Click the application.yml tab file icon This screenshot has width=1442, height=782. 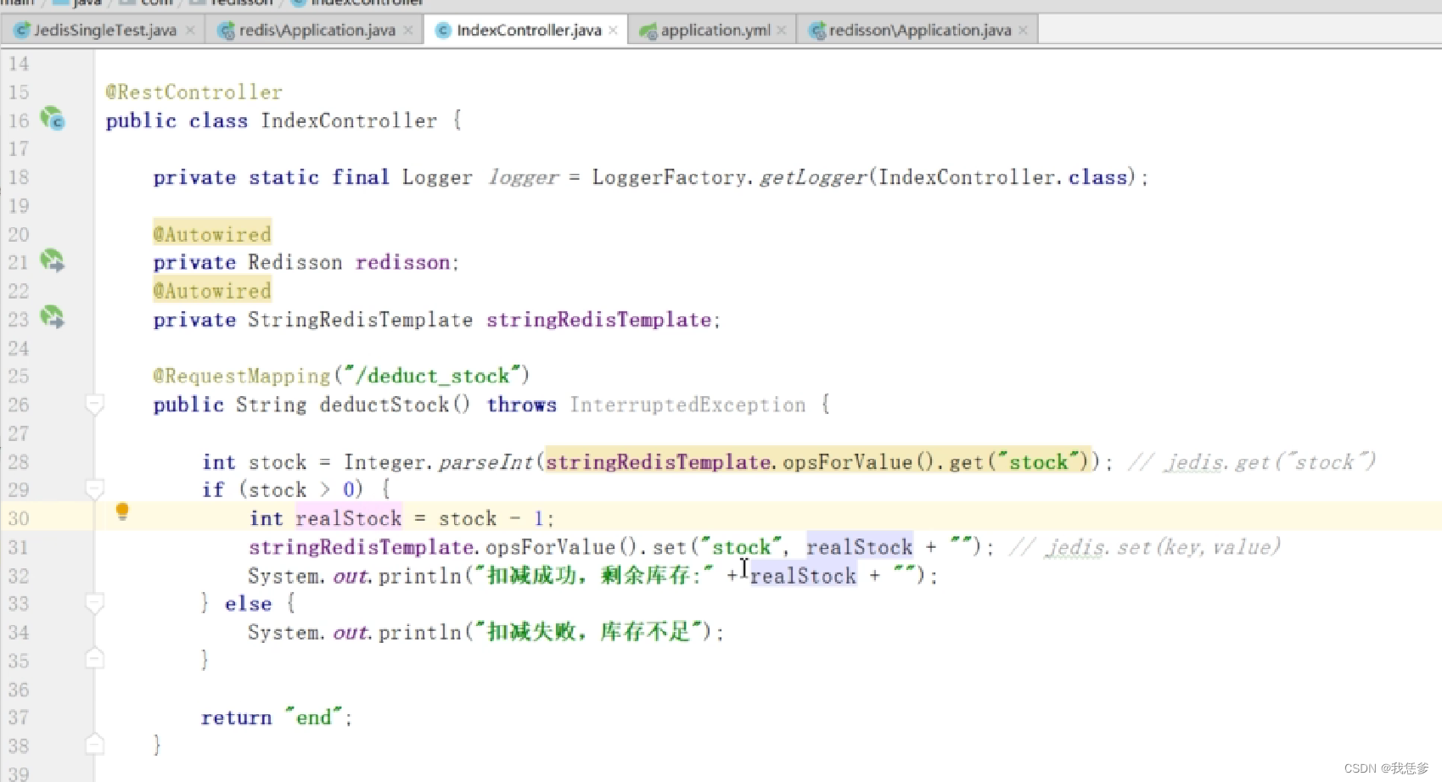(x=648, y=31)
